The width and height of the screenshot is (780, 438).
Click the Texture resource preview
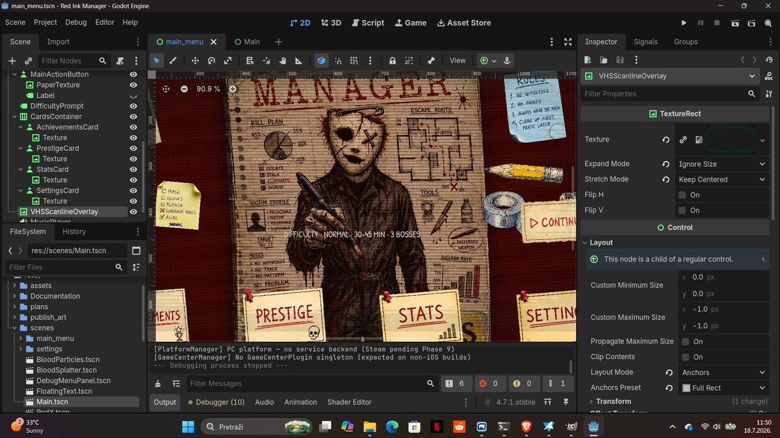tap(731, 140)
